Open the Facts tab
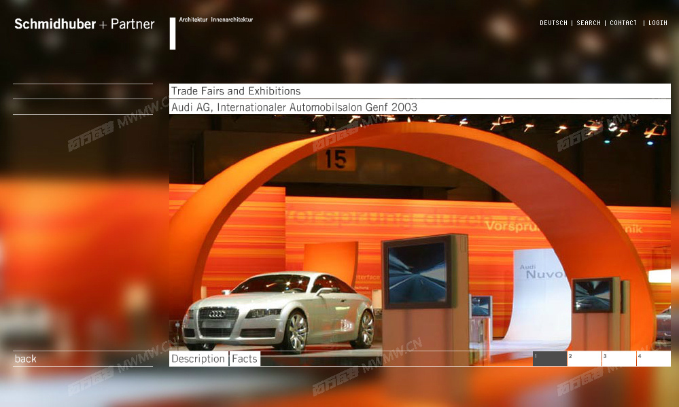This screenshot has width=679, height=407. click(x=245, y=359)
